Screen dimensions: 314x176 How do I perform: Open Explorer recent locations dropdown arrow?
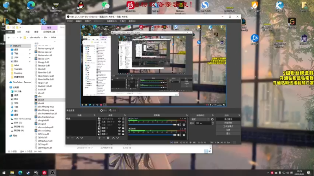coord(17,38)
